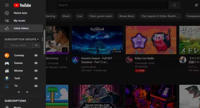Click the red LIVE badge
This screenshot has height=108, width=200.
click(x=140, y=71)
